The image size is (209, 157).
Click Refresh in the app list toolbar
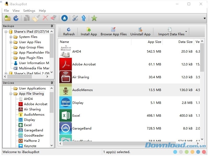point(69,32)
